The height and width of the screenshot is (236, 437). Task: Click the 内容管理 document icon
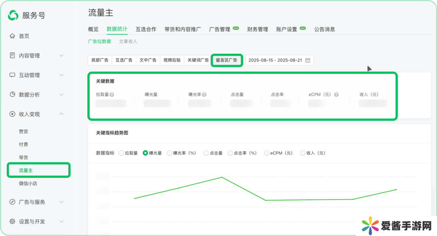pyautogui.click(x=12, y=55)
